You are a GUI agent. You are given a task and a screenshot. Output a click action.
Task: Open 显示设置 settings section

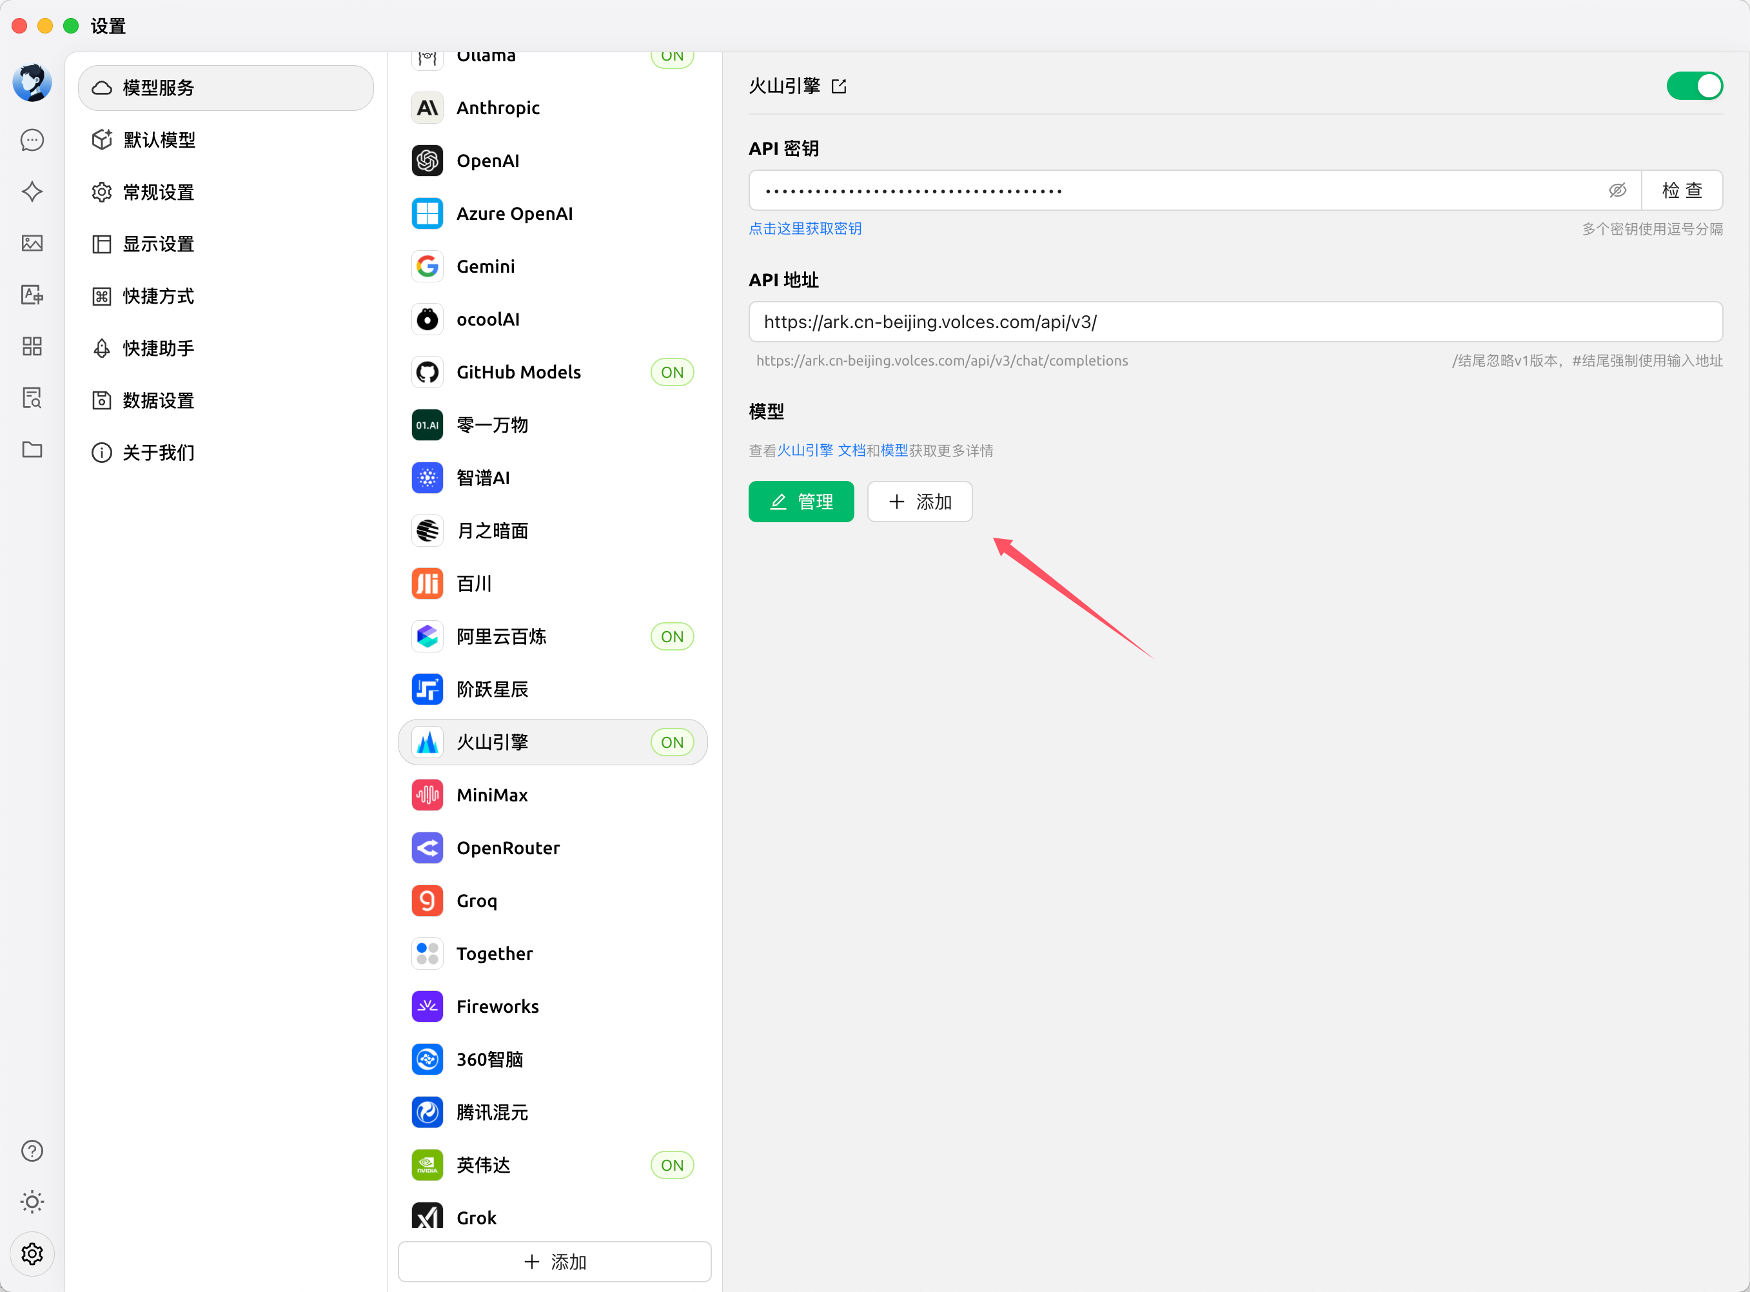pyautogui.click(x=159, y=244)
